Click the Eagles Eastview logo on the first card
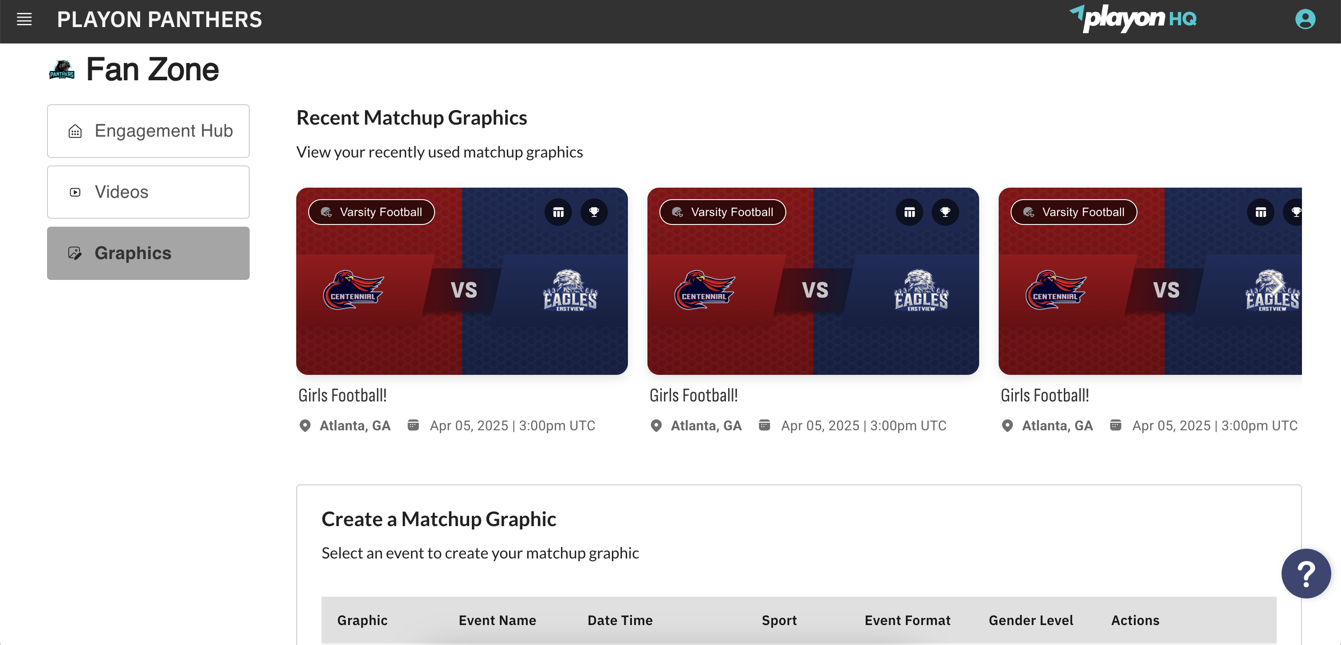 pos(570,290)
